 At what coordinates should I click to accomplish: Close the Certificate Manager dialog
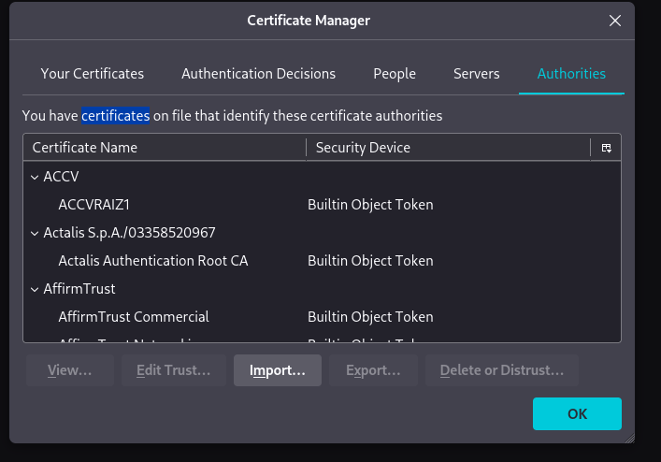point(615,21)
